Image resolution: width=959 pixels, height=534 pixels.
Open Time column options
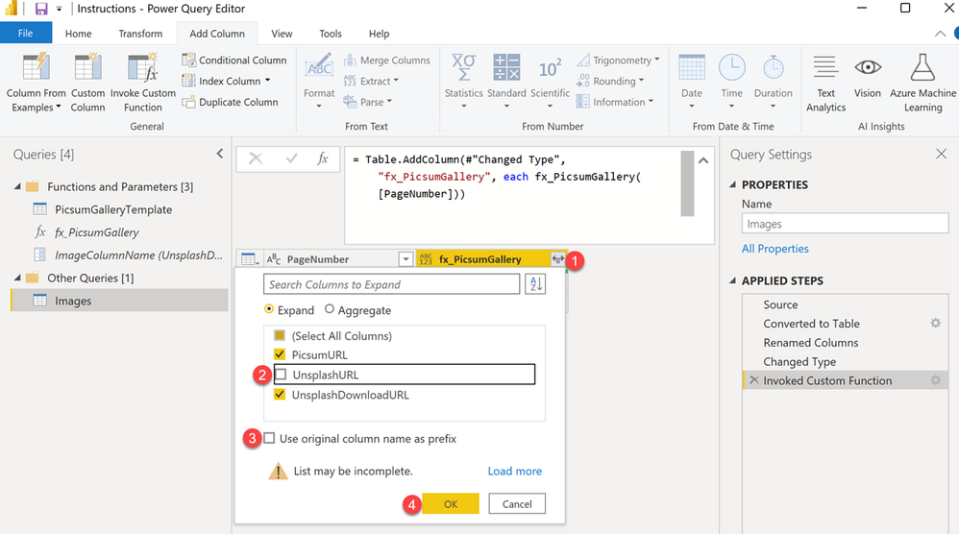click(731, 83)
